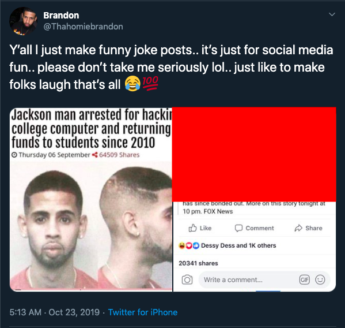Click the reaction emoji cluster icons
The height and width of the screenshot is (328, 345).
(189, 245)
